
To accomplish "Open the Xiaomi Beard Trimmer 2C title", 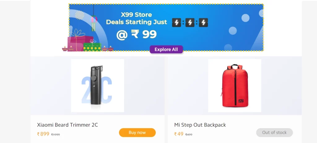I will tap(67, 125).
